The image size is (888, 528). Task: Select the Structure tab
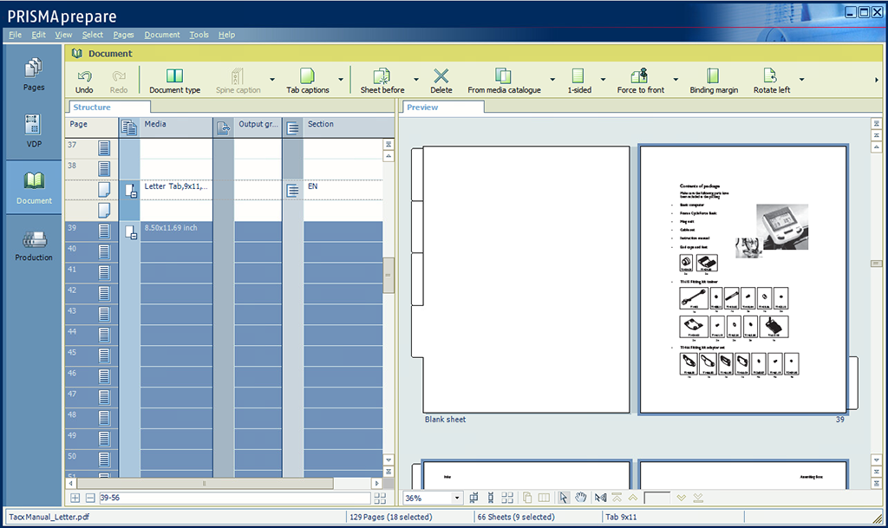[109, 107]
